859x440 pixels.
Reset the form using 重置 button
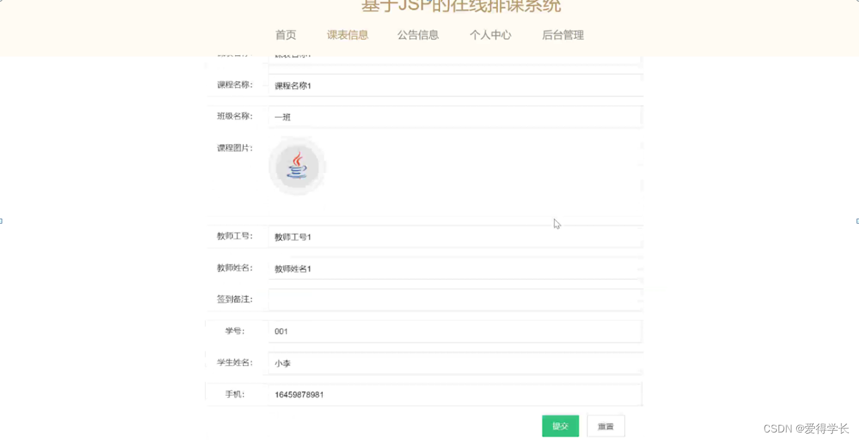click(x=606, y=426)
